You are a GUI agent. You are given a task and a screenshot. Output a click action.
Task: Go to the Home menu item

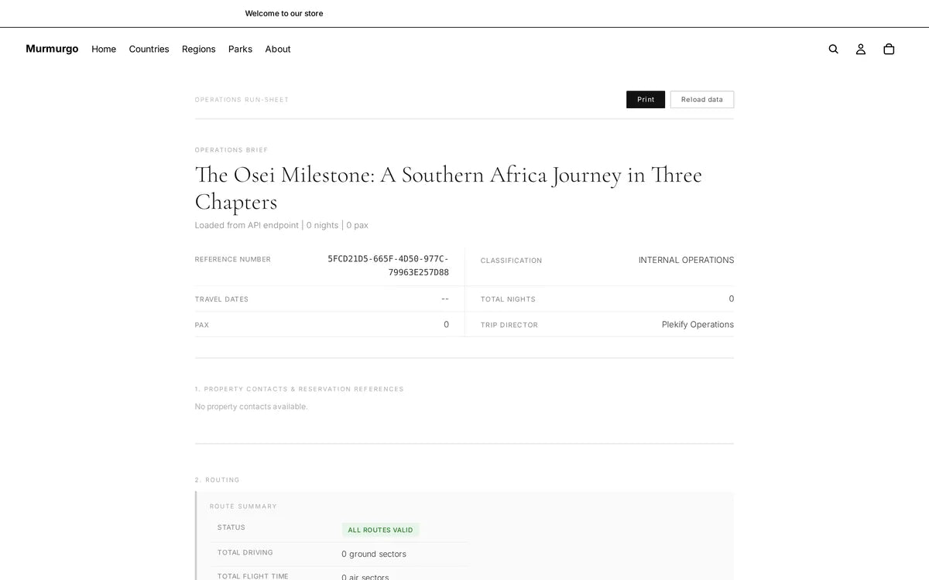click(104, 49)
